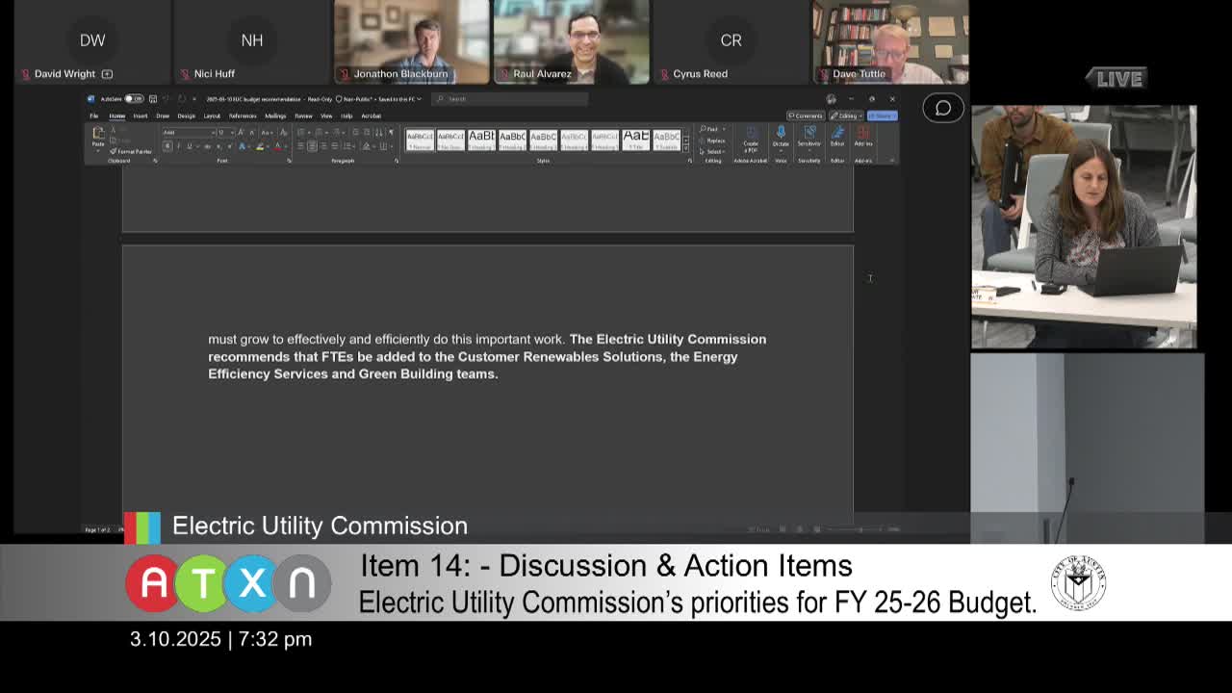This screenshot has height=693, width=1232.
Task: Click in the Search box
Action: tap(510, 99)
